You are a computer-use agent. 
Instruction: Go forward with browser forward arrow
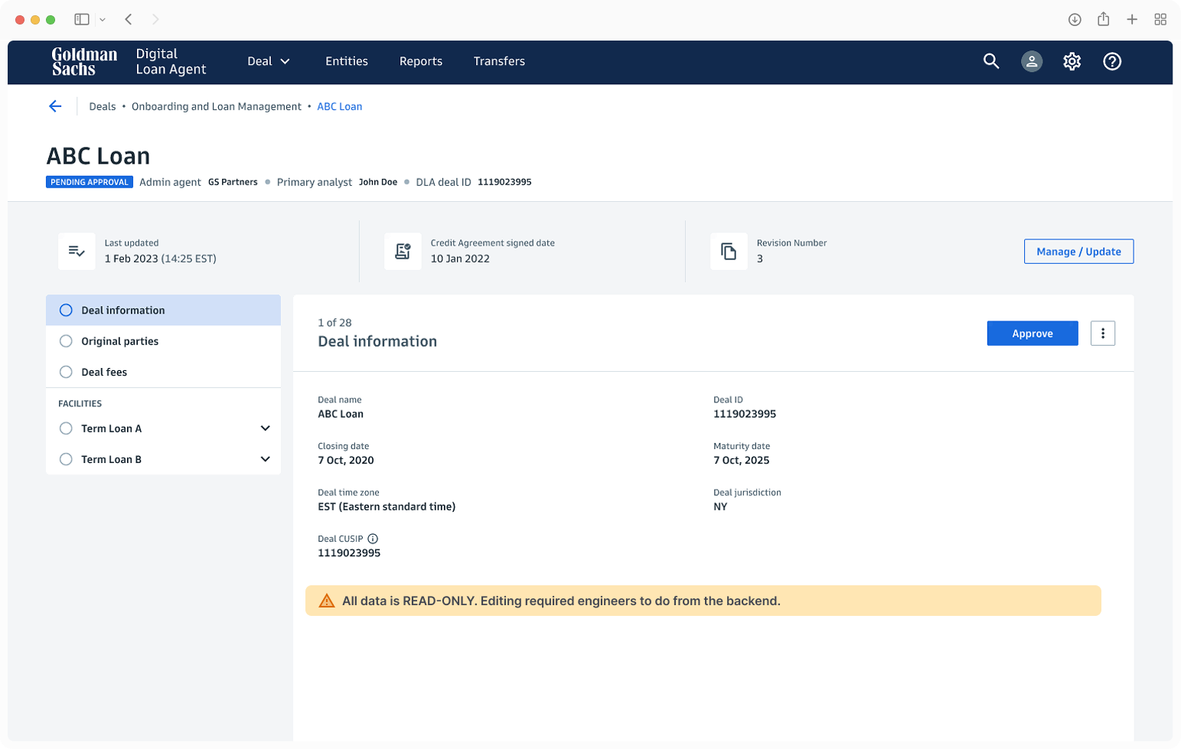(x=155, y=19)
